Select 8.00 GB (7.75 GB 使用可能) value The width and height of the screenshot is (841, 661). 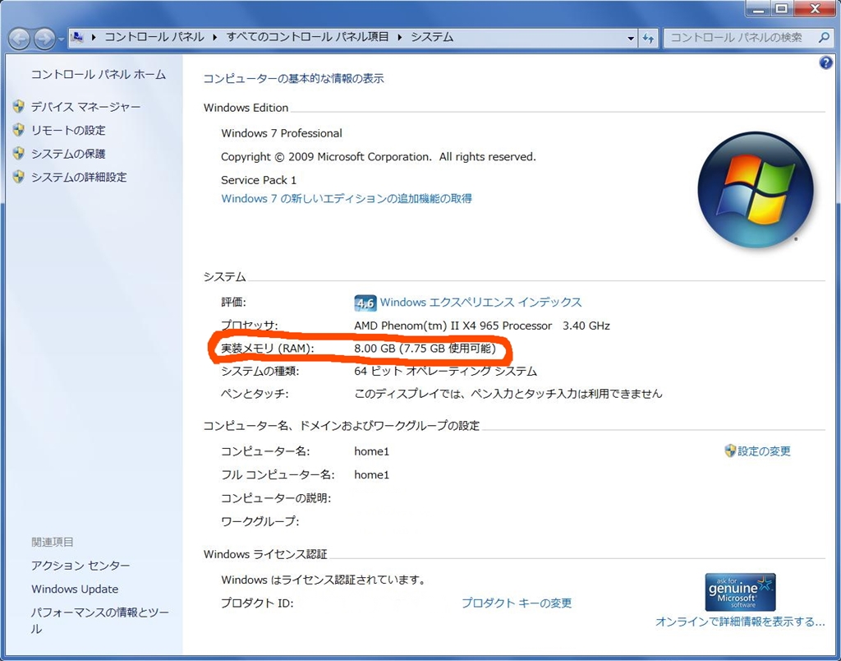pyautogui.click(x=425, y=349)
